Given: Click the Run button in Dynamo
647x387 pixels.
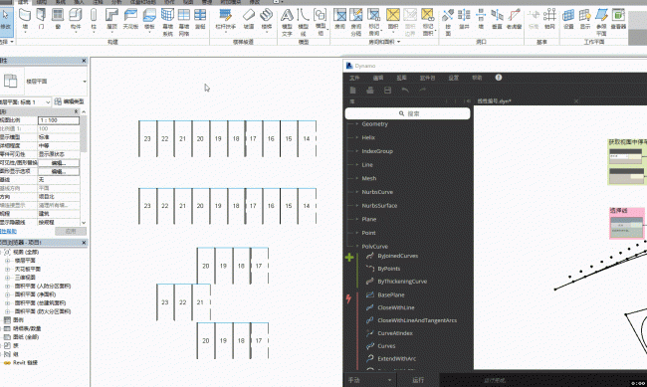Looking at the screenshot, I should tap(418, 380).
